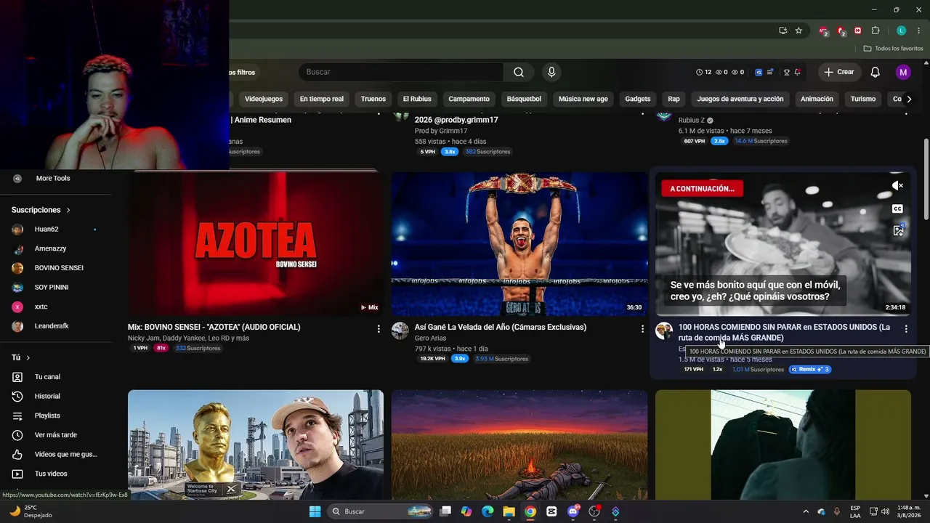The width and height of the screenshot is (930, 523).
Task: Open options menu for 100 HORAS video
Action: click(906, 329)
